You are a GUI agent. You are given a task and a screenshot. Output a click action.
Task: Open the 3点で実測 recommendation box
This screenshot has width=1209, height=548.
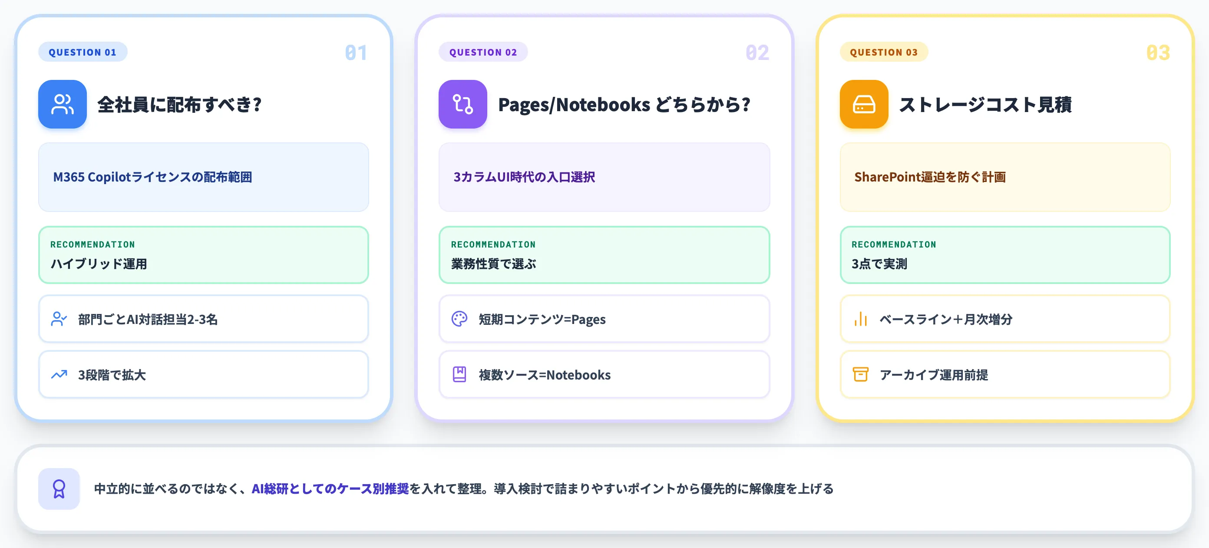[x=1005, y=255]
